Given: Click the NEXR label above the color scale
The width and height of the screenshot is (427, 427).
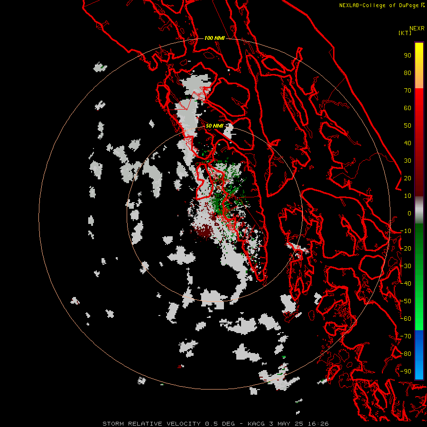Looking at the screenshot, I should 417,28.
